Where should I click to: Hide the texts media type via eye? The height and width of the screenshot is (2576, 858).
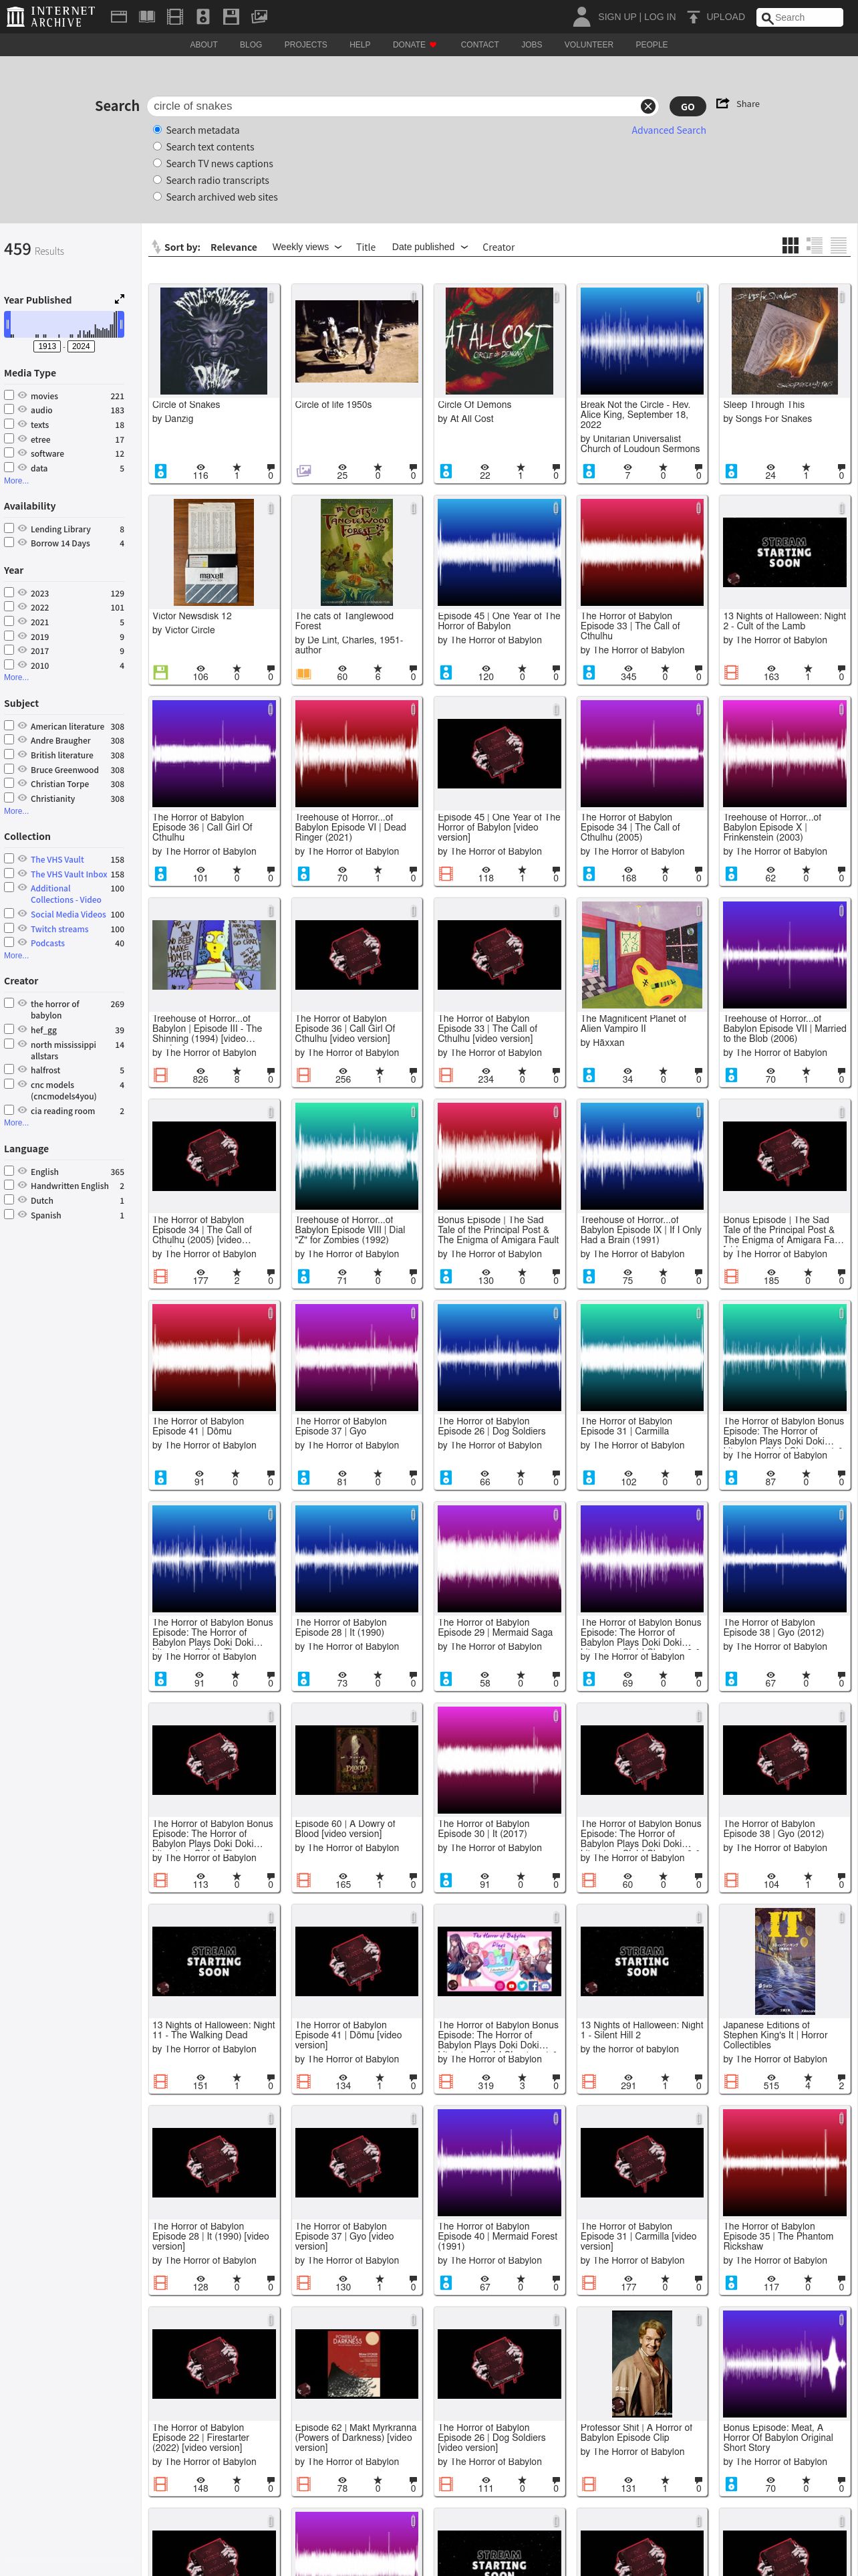point(22,424)
